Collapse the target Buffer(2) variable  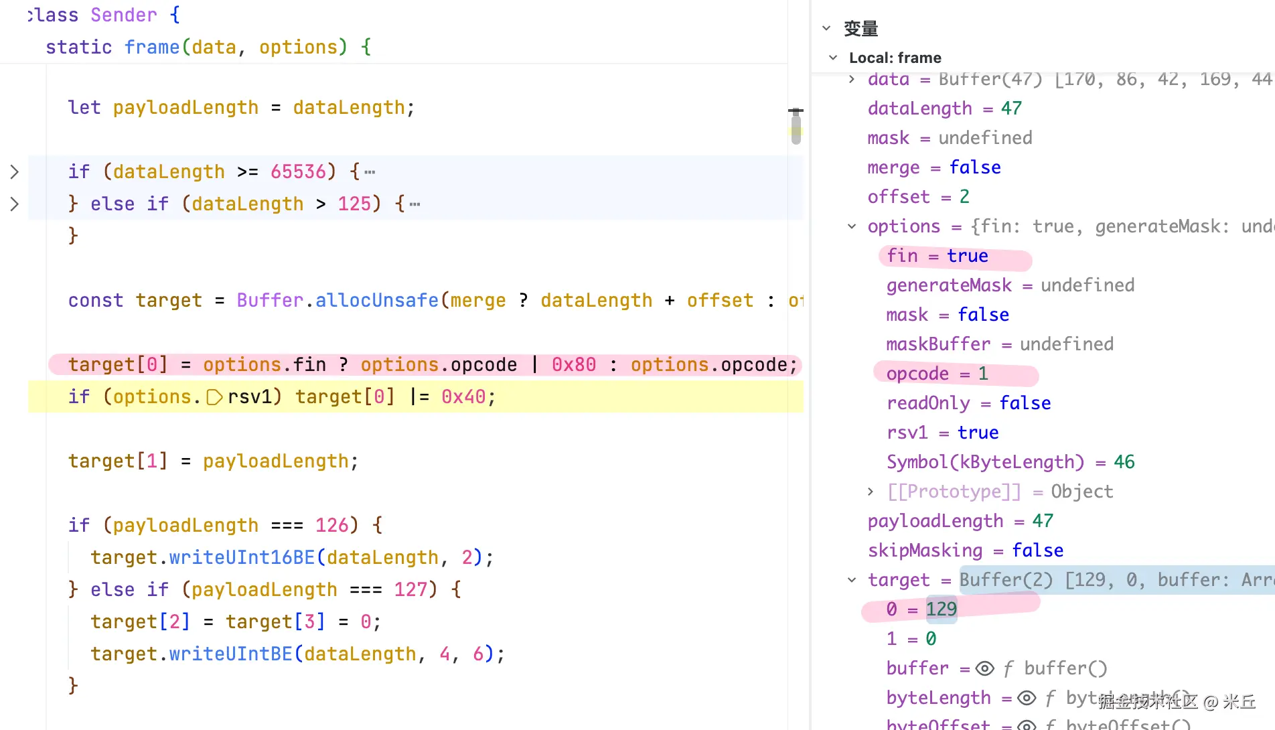(x=852, y=580)
